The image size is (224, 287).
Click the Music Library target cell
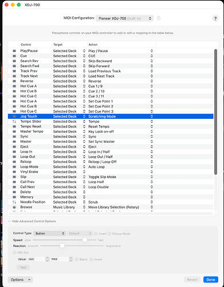[64, 207]
